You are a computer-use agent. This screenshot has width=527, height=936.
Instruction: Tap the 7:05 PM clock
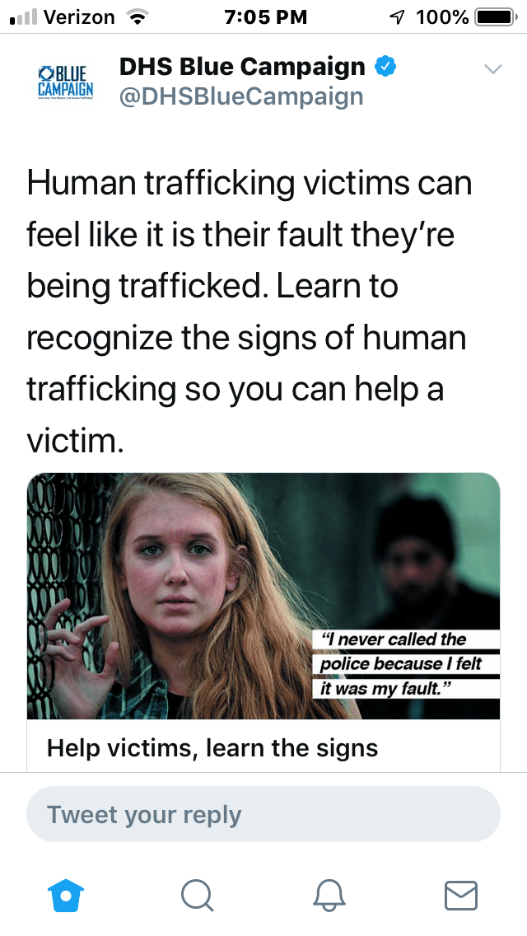pyautogui.click(x=266, y=17)
